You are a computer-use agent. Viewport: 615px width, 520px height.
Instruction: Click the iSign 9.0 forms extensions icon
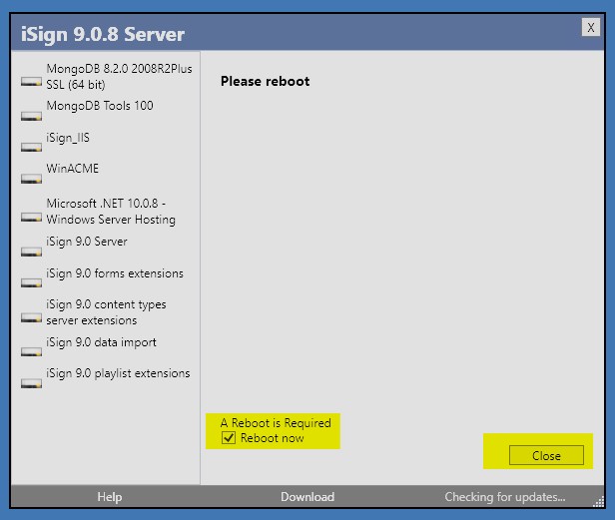[31, 282]
